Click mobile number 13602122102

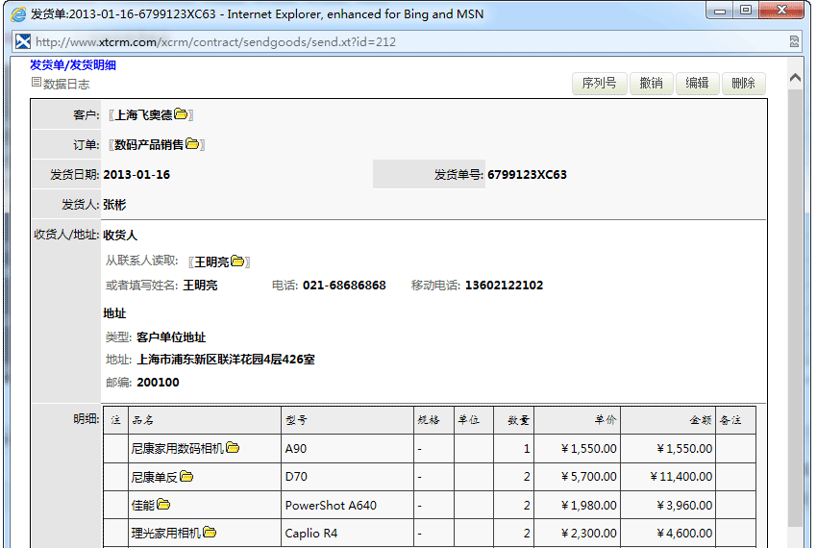[504, 286]
